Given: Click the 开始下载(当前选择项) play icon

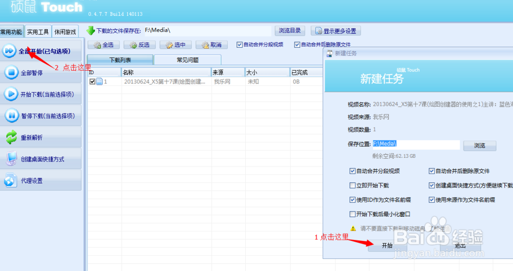Looking at the screenshot, I should [11, 94].
